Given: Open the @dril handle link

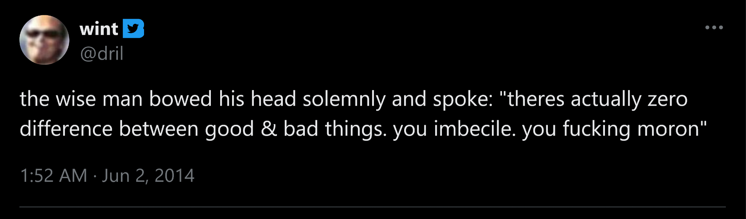Looking at the screenshot, I should click(102, 54).
